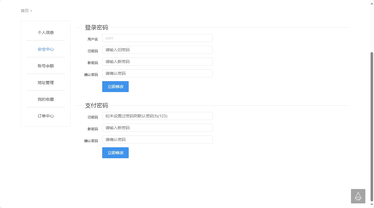The height and width of the screenshot is (208, 374).
Task: Focus the 旧密码 field under 登录密码
Action: pyautogui.click(x=157, y=49)
